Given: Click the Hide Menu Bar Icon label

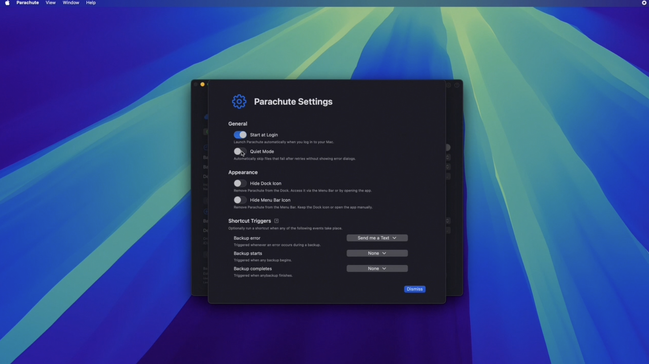Looking at the screenshot, I should click(x=270, y=200).
